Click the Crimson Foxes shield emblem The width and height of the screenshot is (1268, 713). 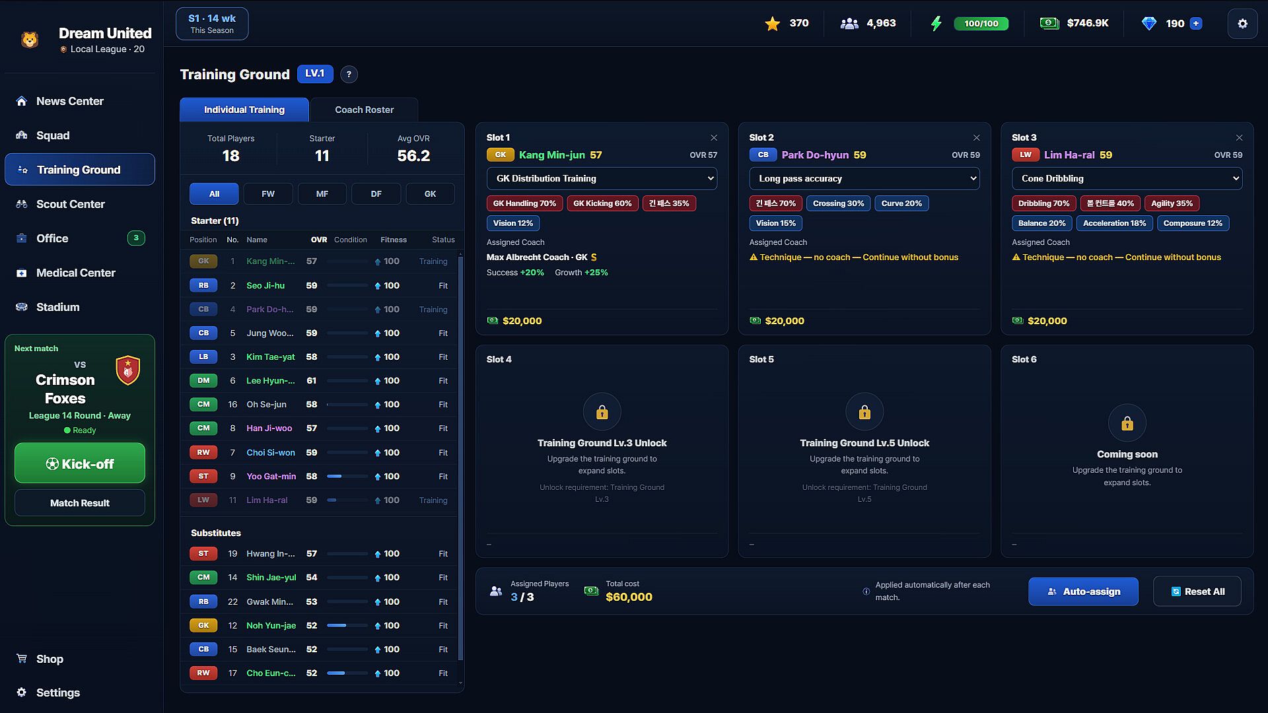pos(128,370)
